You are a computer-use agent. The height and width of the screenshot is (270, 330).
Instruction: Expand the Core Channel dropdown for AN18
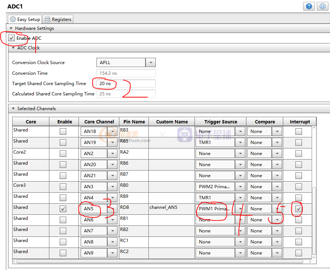pyautogui.click(x=112, y=132)
